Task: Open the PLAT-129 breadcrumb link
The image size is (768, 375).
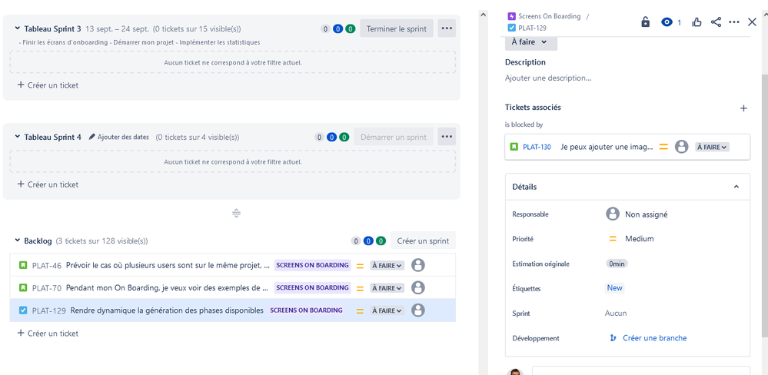Action: [x=532, y=28]
